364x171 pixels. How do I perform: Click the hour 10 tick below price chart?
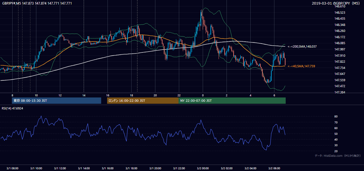(36, 95)
